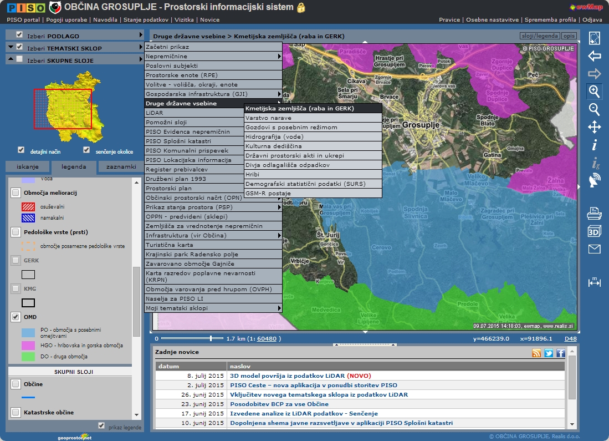Collapse the TEMATSKI SKLOP down arrow
Viewport: 609px width, 441px height.
[11, 47]
